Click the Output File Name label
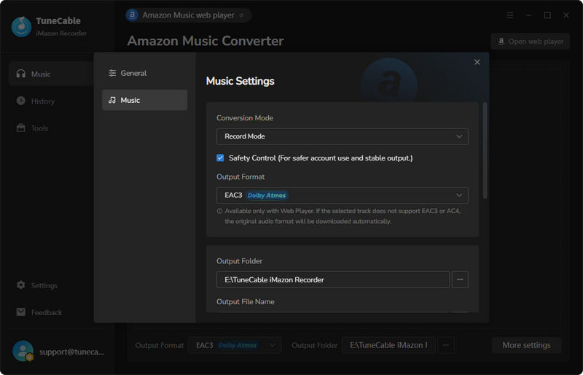583x375 pixels. tap(246, 301)
